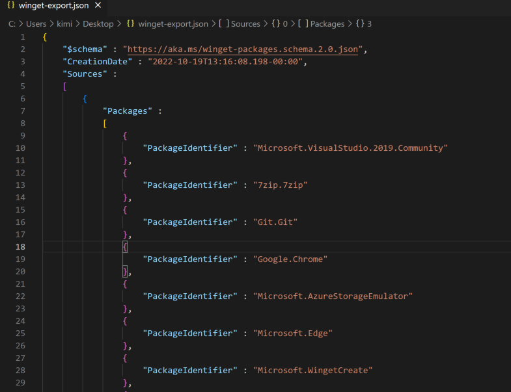
Task: Click the JSON file icon in the tab
Action: [x=11, y=5]
